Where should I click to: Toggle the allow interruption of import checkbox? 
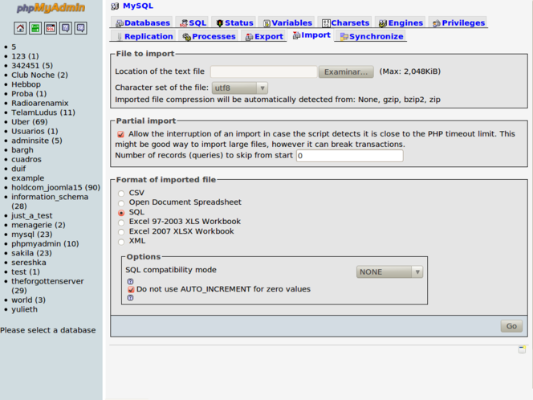click(x=120, y=134)
